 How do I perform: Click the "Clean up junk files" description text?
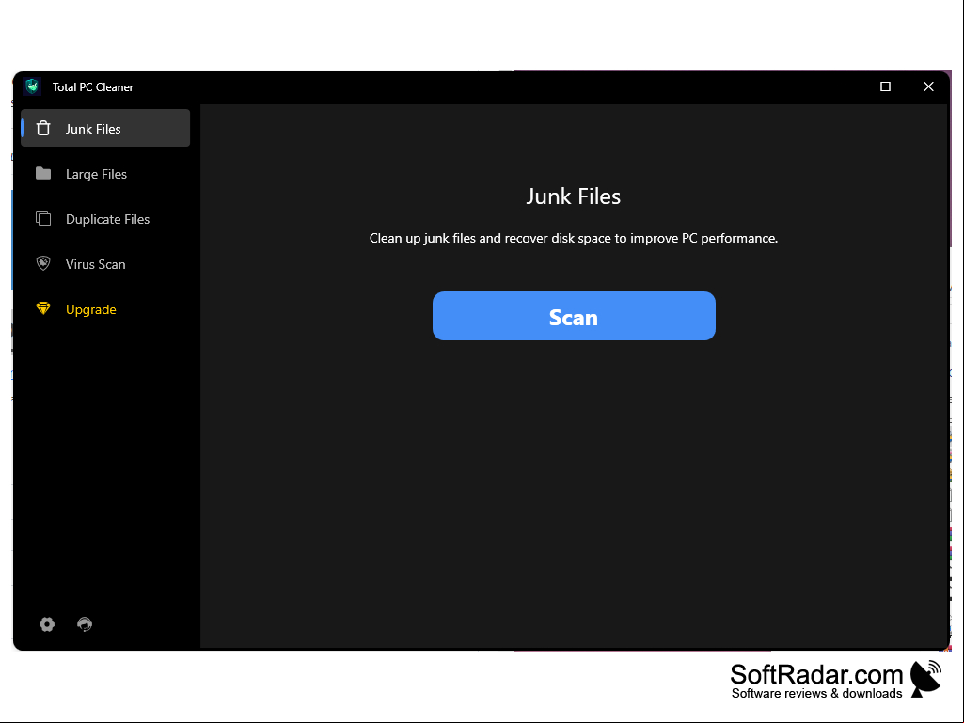tap(574, 239)
